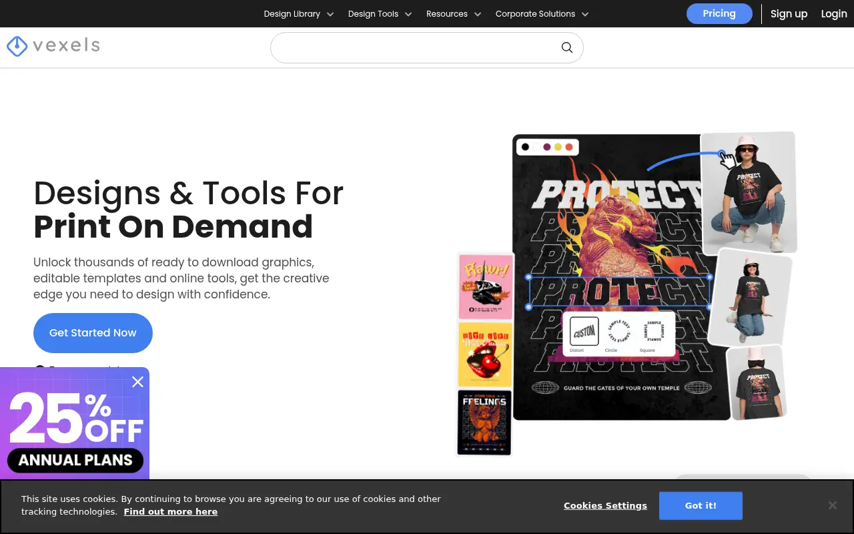Open the Resources dropdown menu
The width and height of the screenshot is (854, 534).
point(453,14)
